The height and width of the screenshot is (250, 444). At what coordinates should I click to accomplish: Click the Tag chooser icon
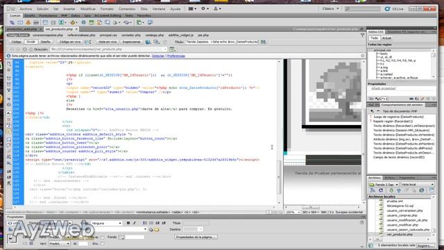[150, 22]
